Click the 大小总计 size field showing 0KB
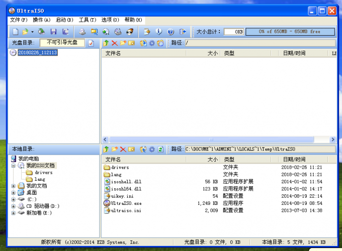 pyautogui.click(x=234, y=32)
